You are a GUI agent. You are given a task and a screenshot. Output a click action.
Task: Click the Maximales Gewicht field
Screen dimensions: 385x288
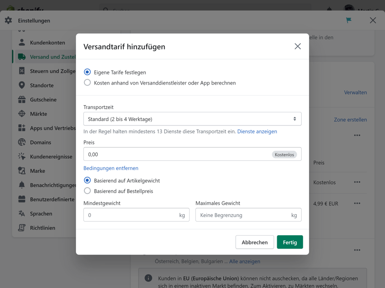pos(248,215)
